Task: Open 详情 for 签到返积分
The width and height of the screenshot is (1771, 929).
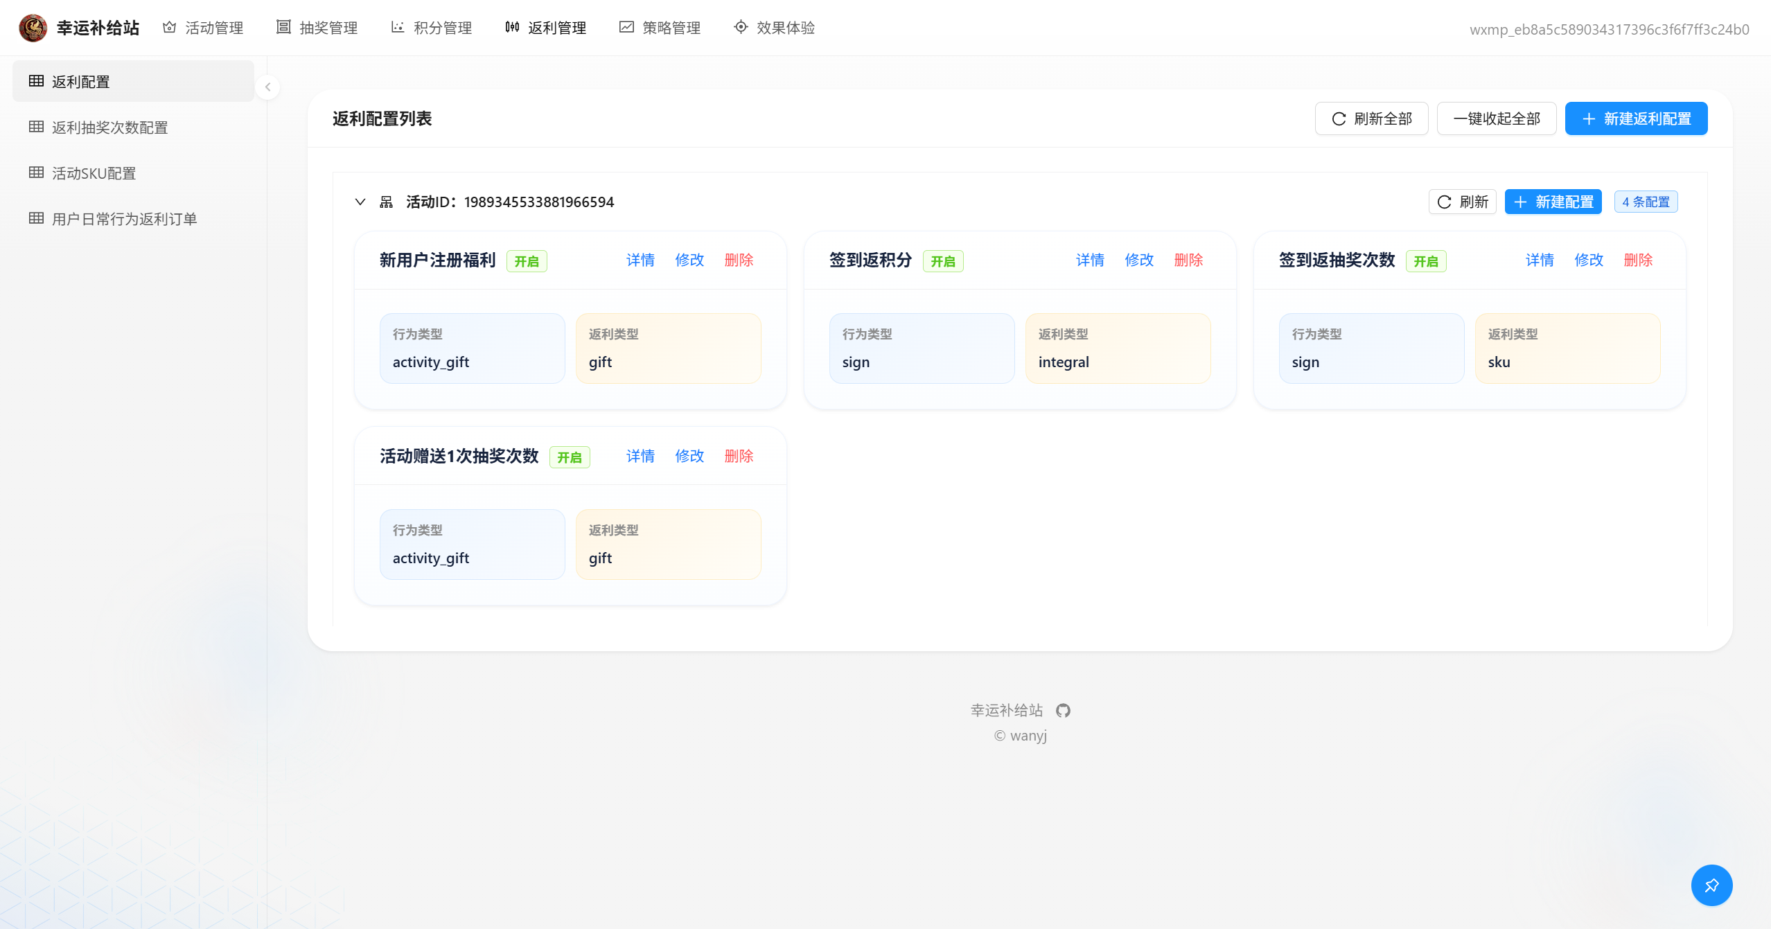Action: pos(1090,260)
